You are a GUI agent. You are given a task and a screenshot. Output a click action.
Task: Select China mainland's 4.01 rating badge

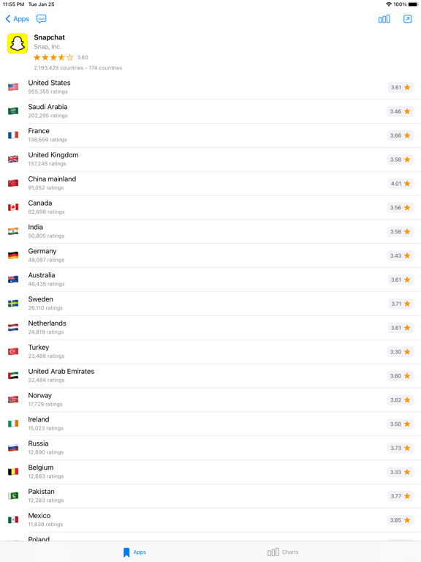coord(401,184)
